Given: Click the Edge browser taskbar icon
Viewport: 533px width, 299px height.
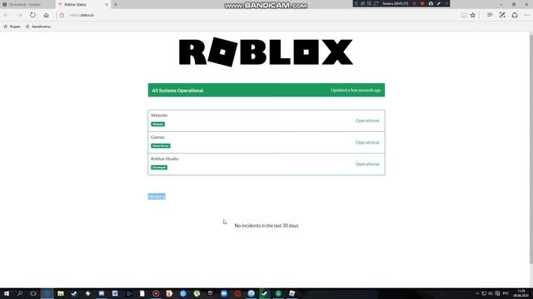Looking at the screenshot, I should 47,293.
